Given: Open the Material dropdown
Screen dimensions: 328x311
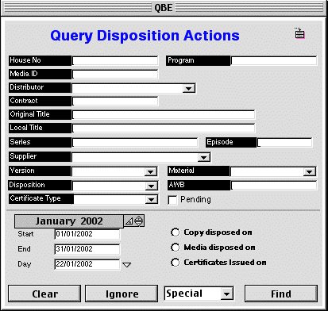Looking at the screenshot, I should [x=309, y=172].
